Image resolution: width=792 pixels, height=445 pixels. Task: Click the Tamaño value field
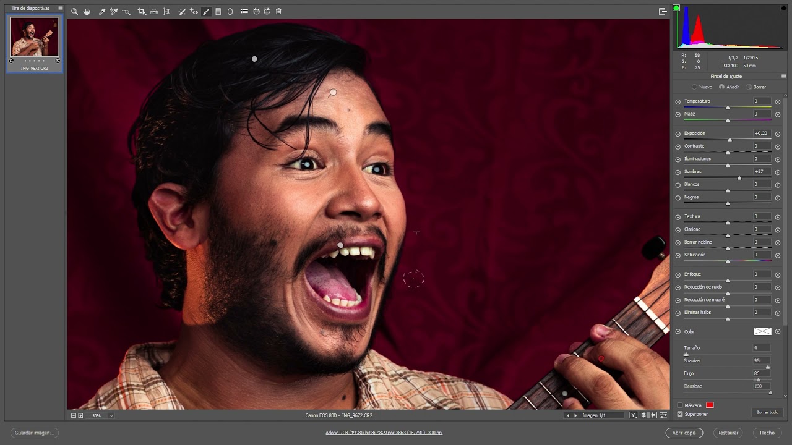tap(761, 348)
